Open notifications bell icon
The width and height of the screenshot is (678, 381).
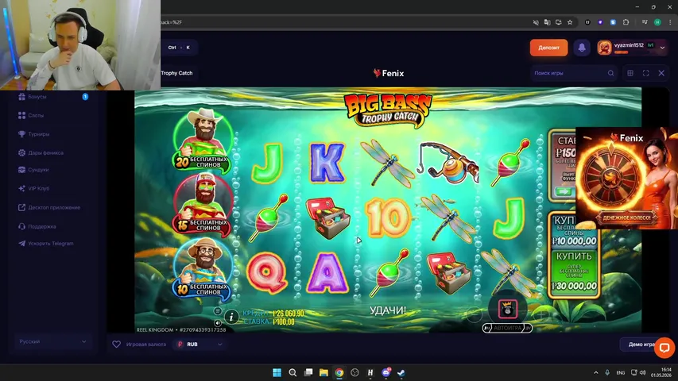click(582, 48)
